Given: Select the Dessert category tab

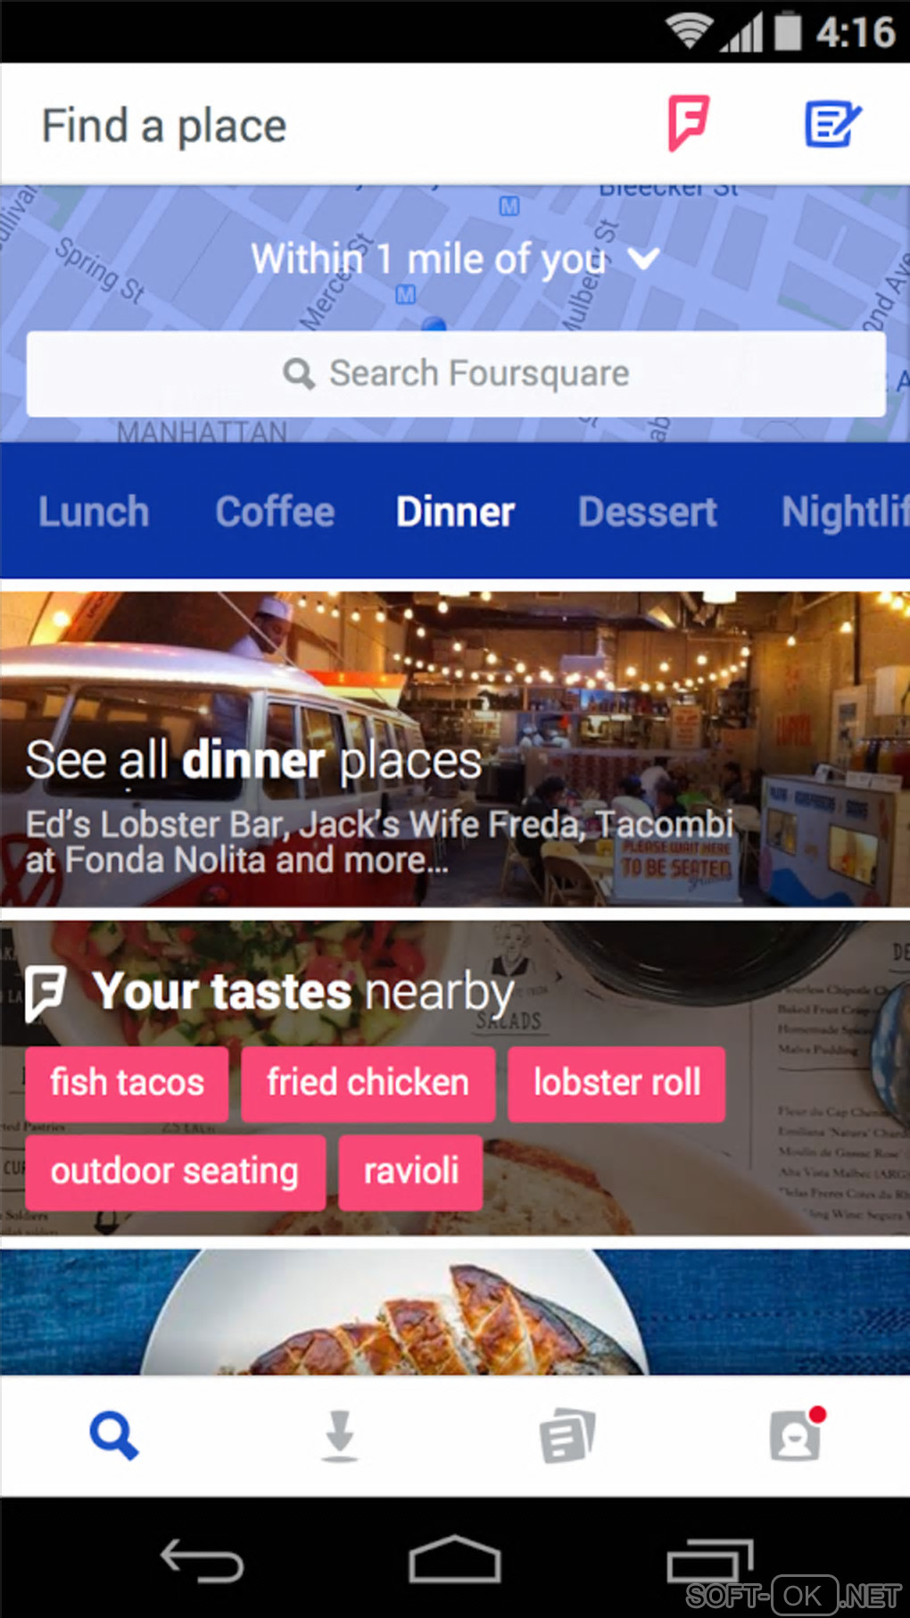Looking at the screenshot, I should pyautogui.click(x=648, y=512).
